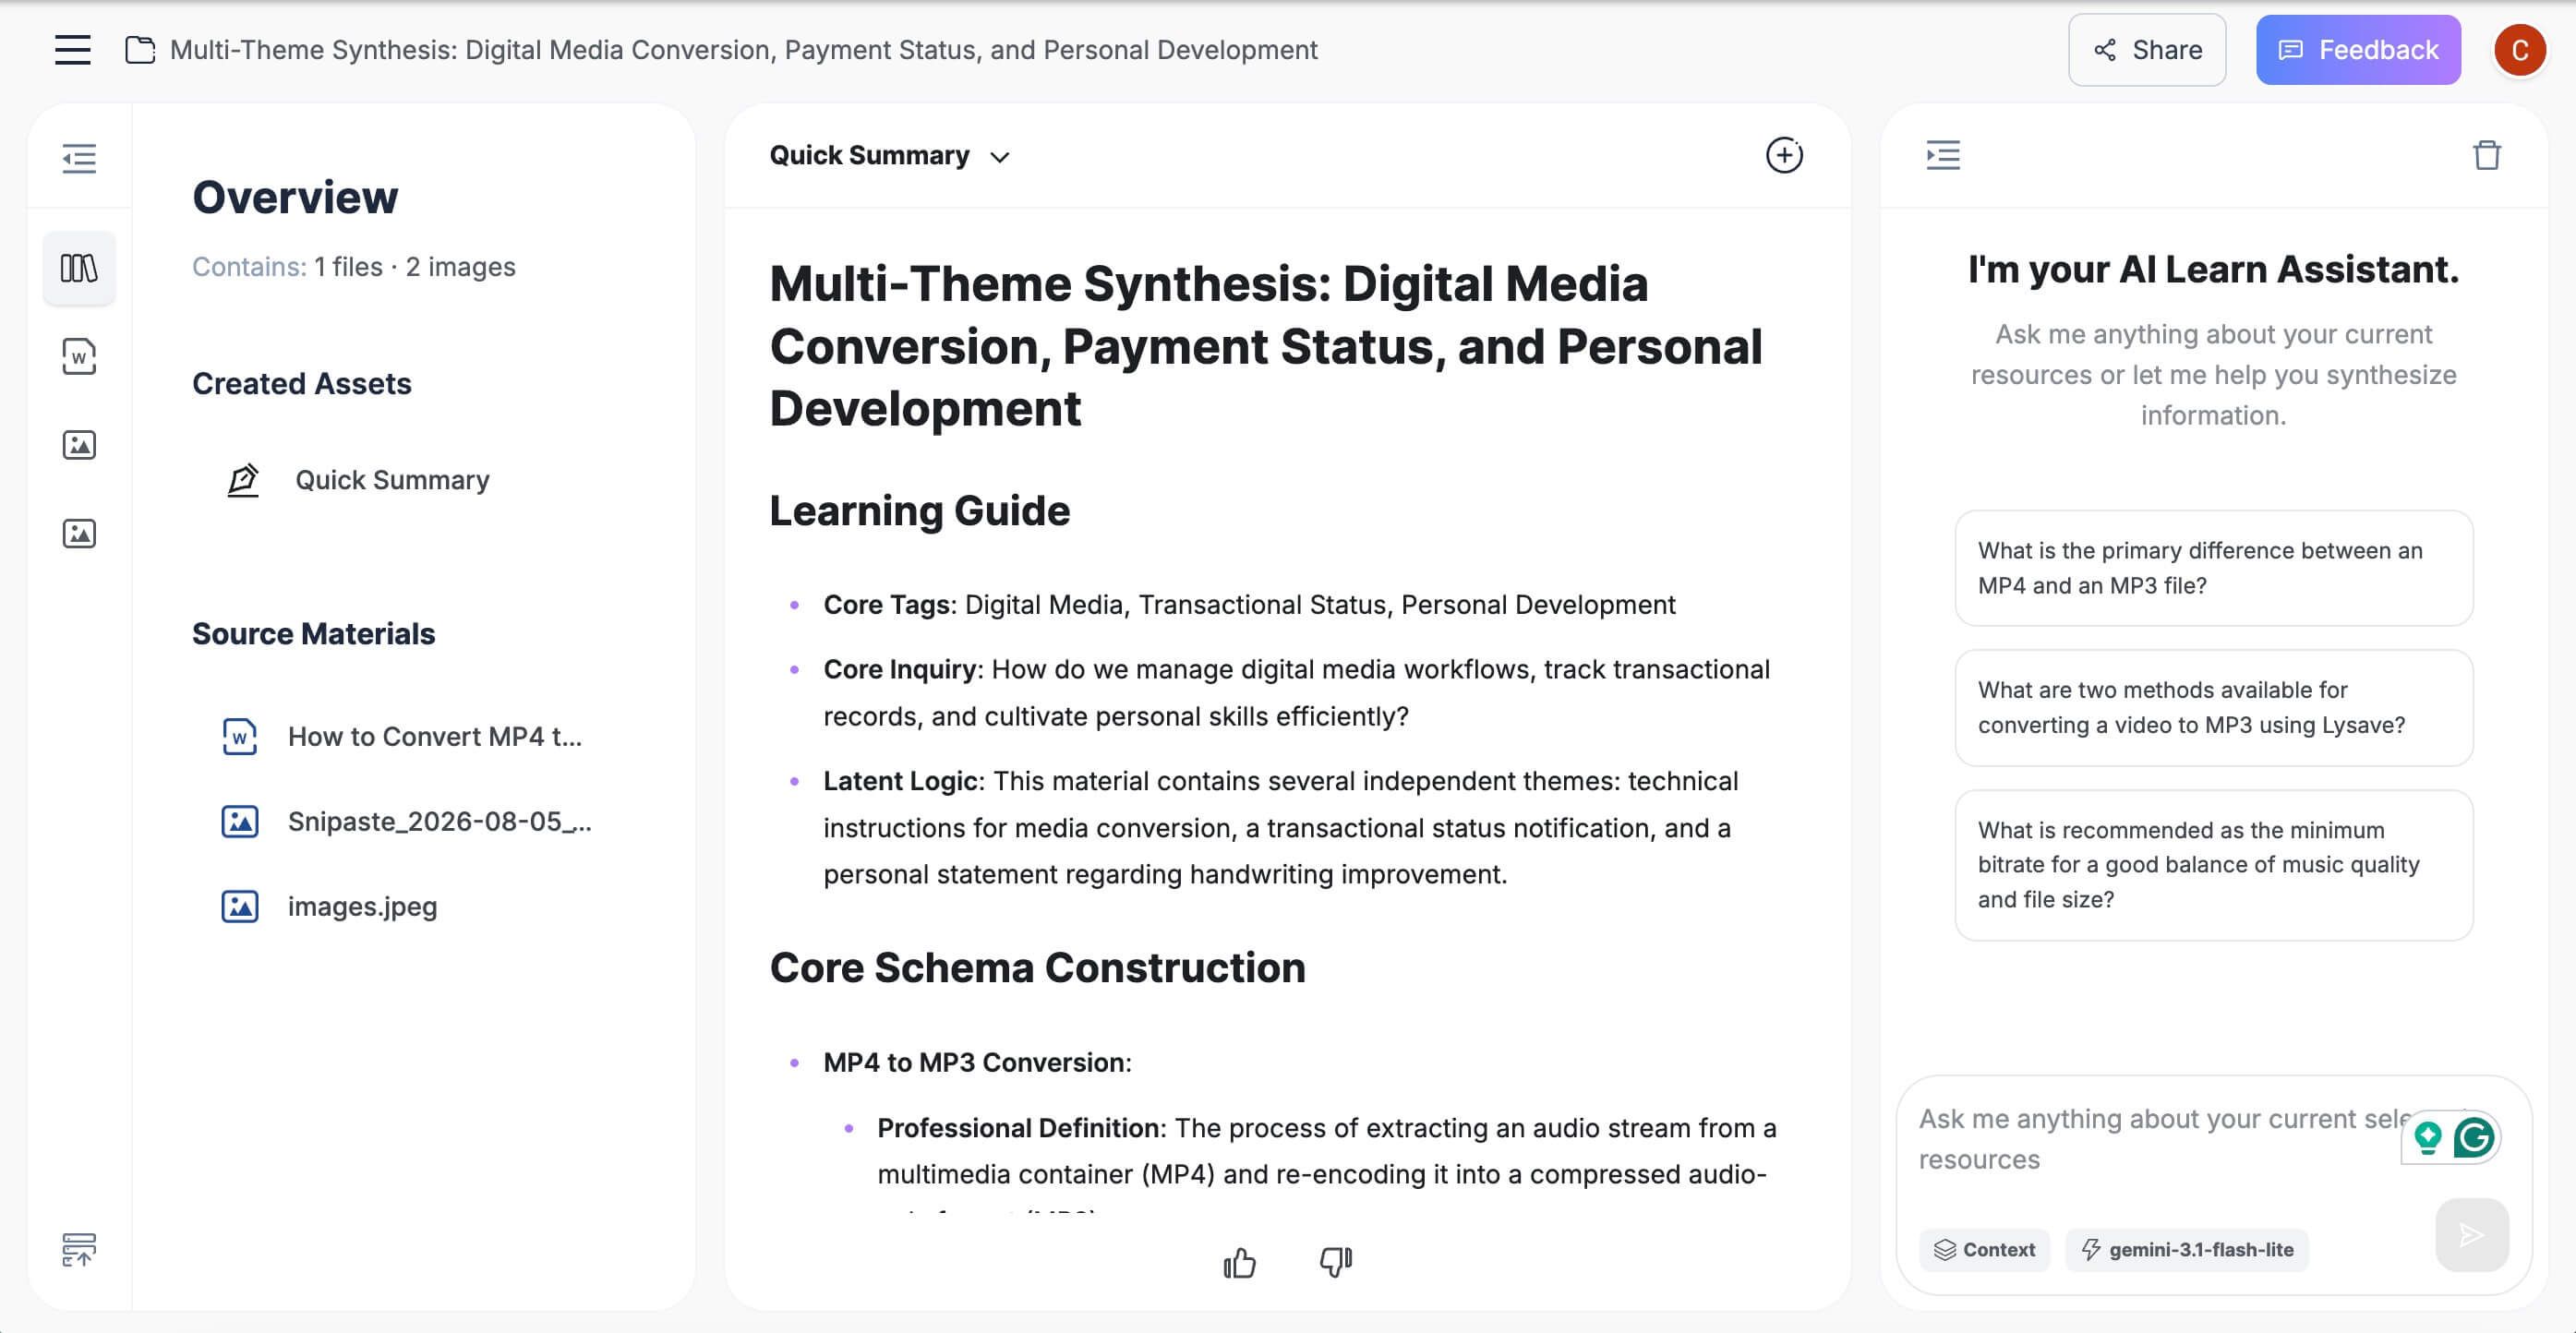Open the user avatar C menu

(2519, 50)
